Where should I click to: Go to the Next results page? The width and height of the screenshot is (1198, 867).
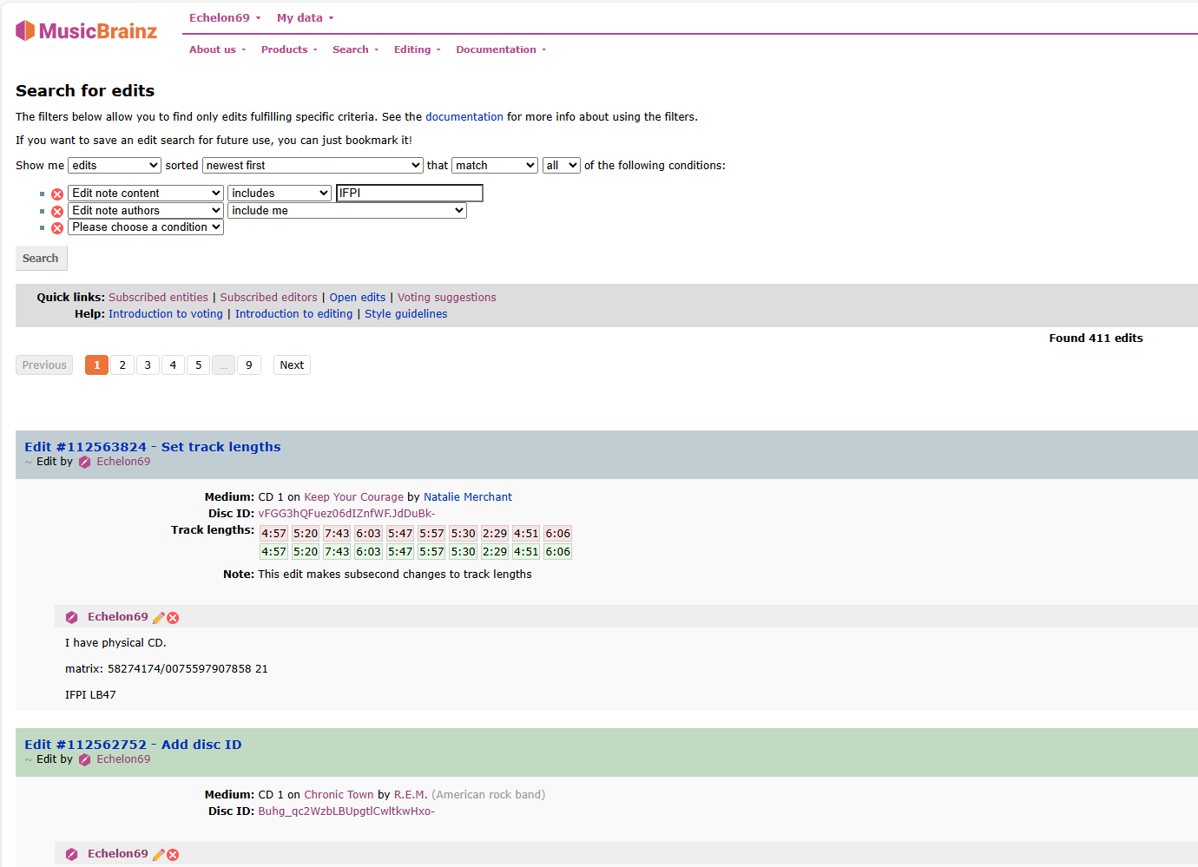[292, 365]
